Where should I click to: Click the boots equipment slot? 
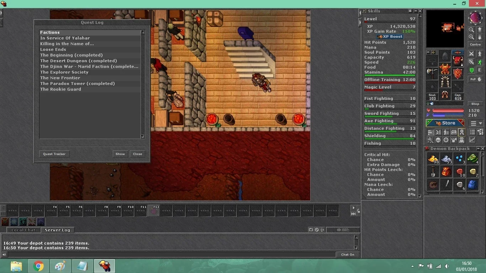445,95
